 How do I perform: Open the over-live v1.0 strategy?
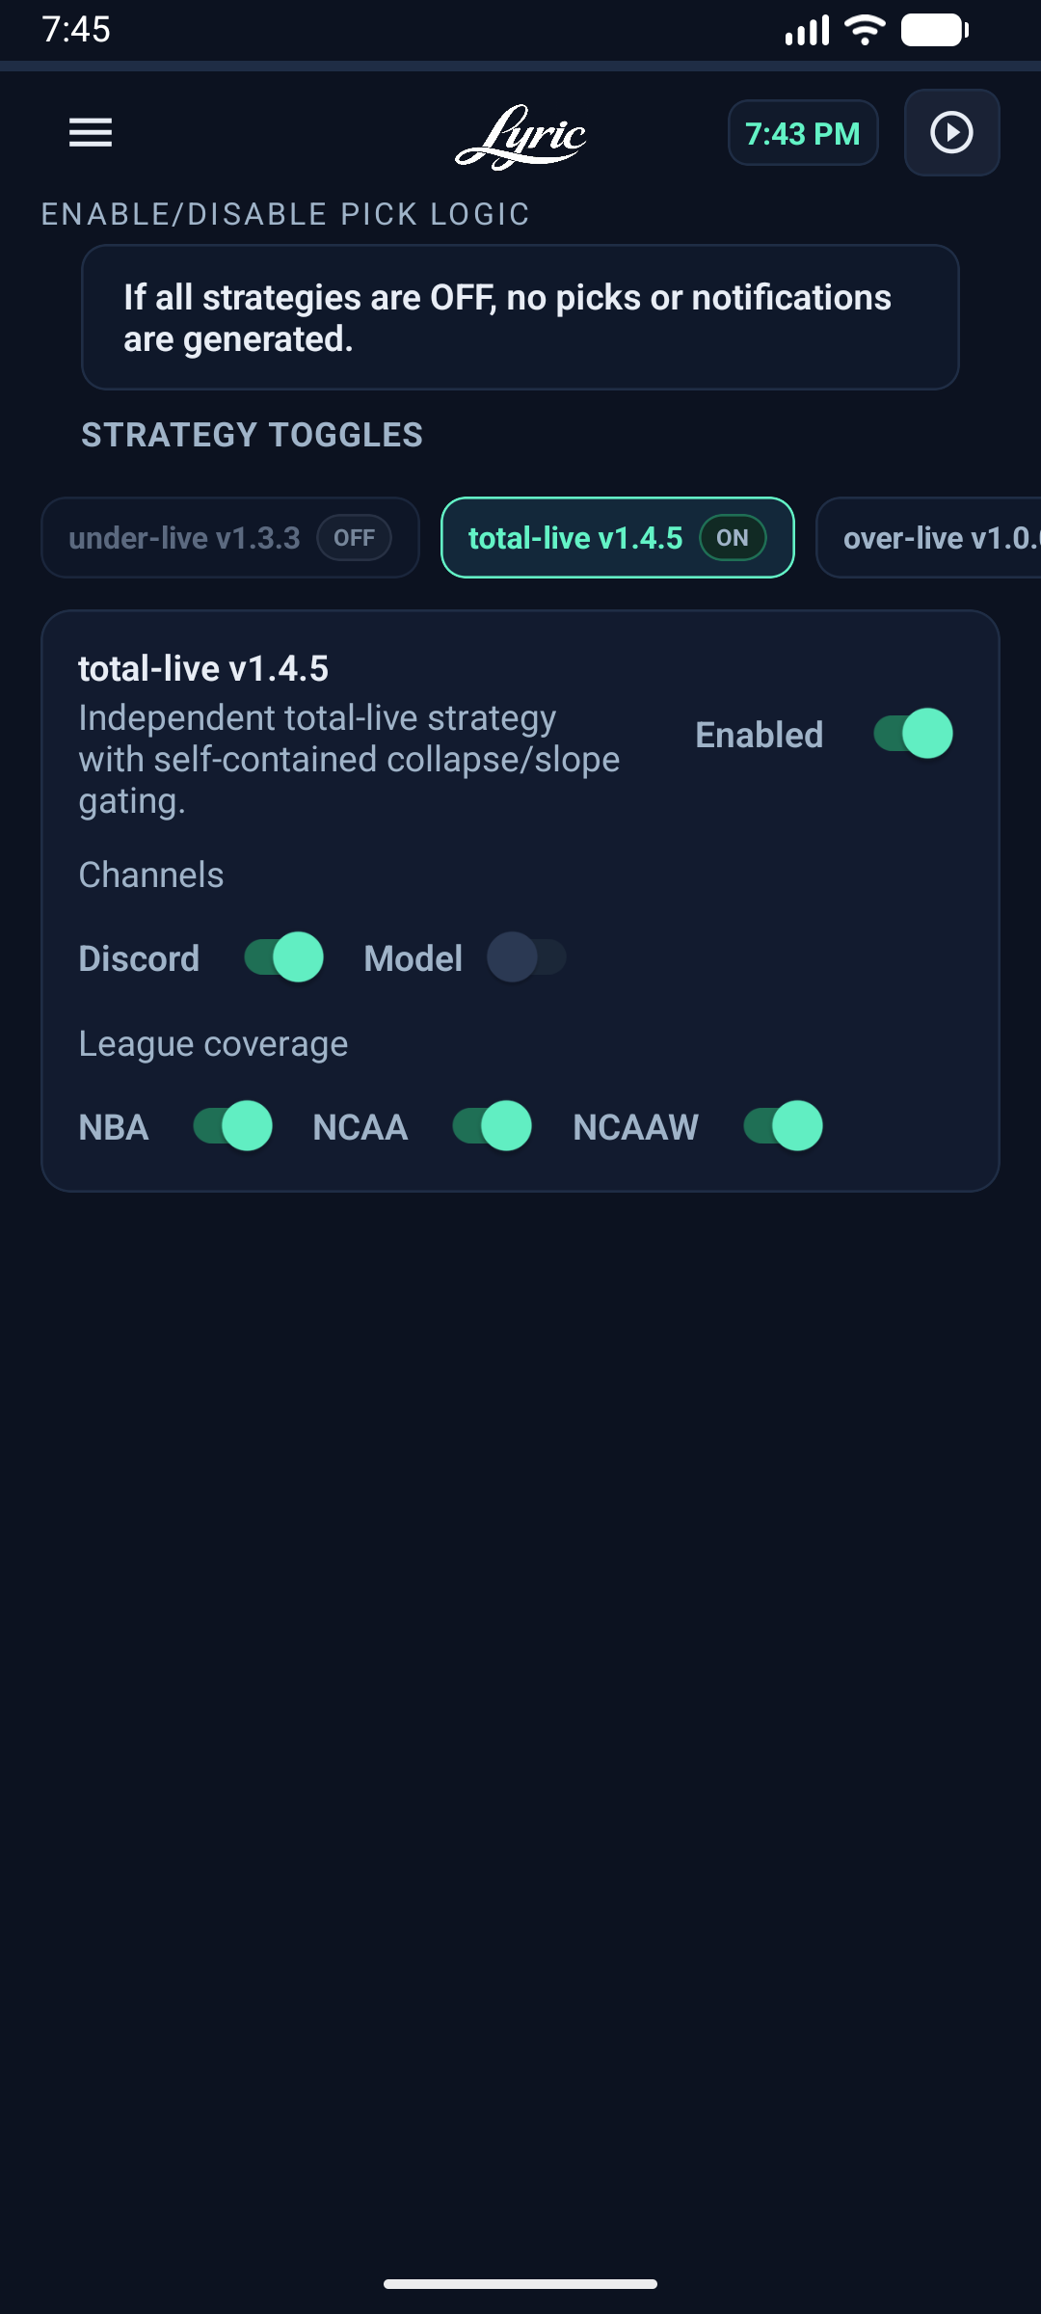[x=935, y=537]
